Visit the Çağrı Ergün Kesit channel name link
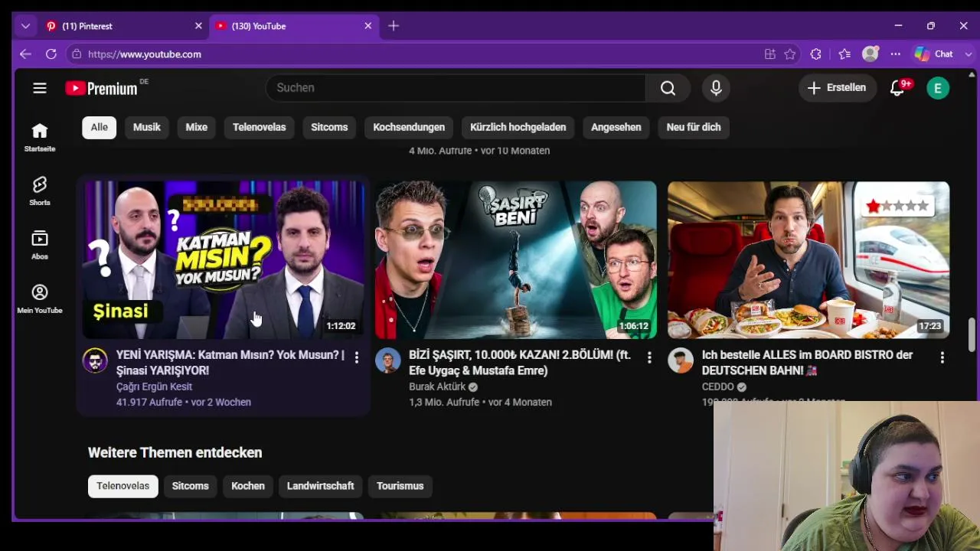Viewport: 980px width, 551px height. click(x=155, y=386)
